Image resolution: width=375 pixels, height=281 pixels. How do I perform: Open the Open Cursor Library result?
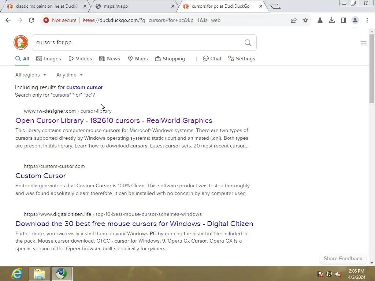click(x=114, y=120)
